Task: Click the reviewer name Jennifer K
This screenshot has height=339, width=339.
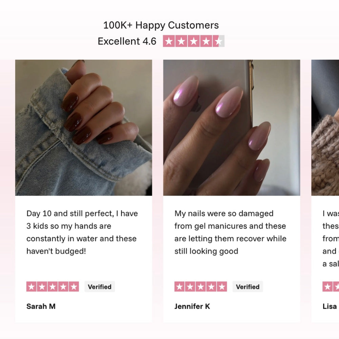Action: click(x=192, y=306)
